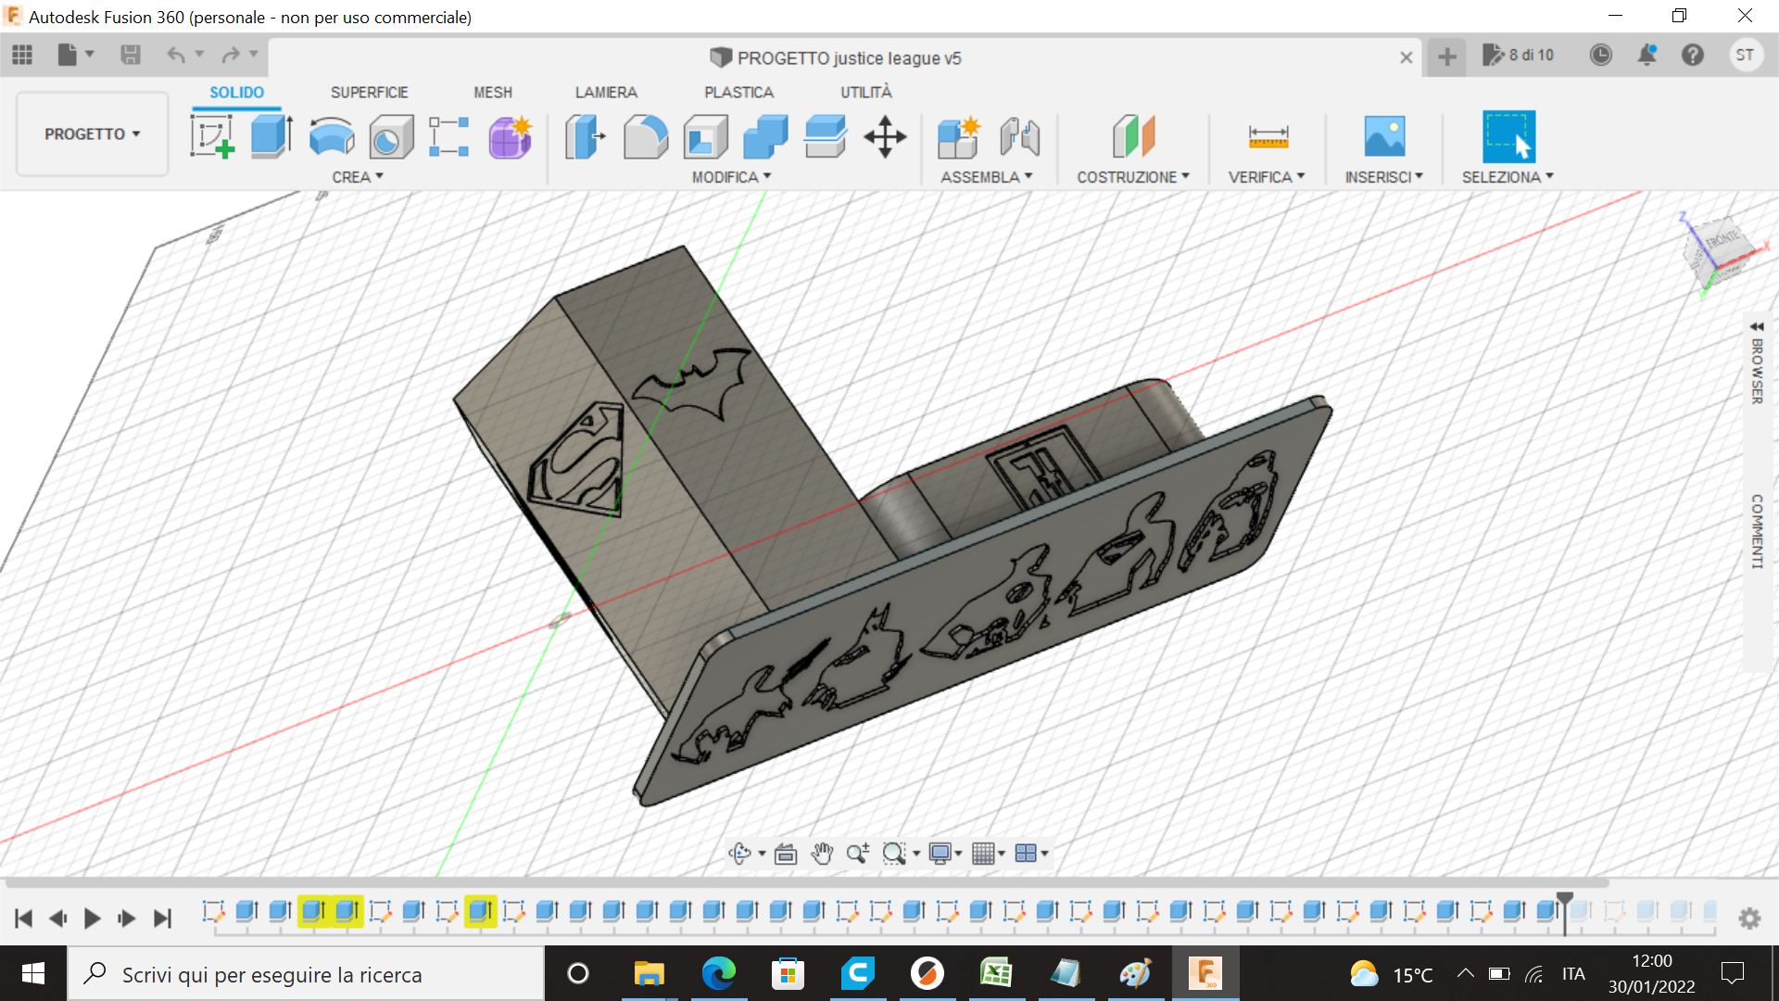Switch to the LAMIERA tab

pos(606,93)
